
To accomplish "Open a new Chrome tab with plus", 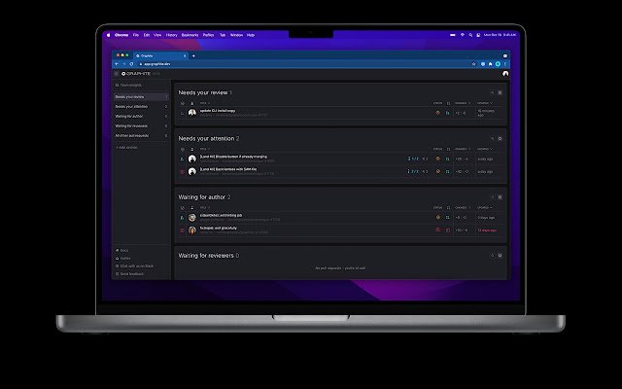I will pyautogui.click(x=193, y=56).
